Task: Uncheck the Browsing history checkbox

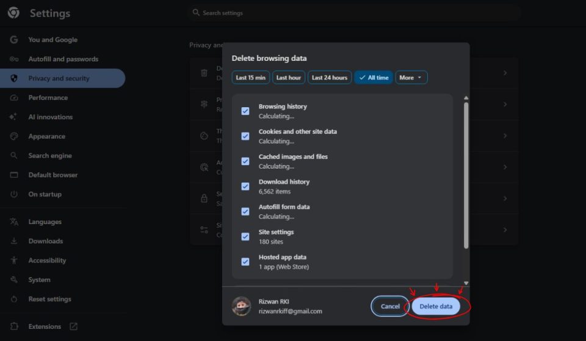Action: click(245, 111)
